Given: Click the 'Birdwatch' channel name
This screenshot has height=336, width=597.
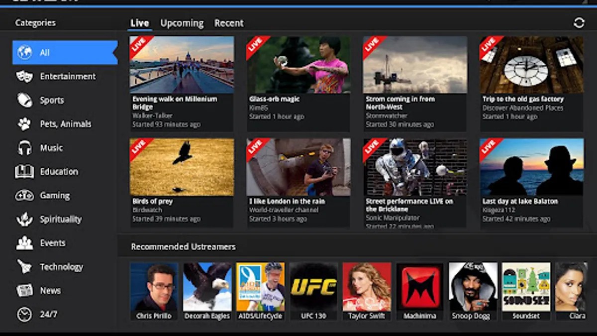Looking at the screenshot, I should click(147, 211).
